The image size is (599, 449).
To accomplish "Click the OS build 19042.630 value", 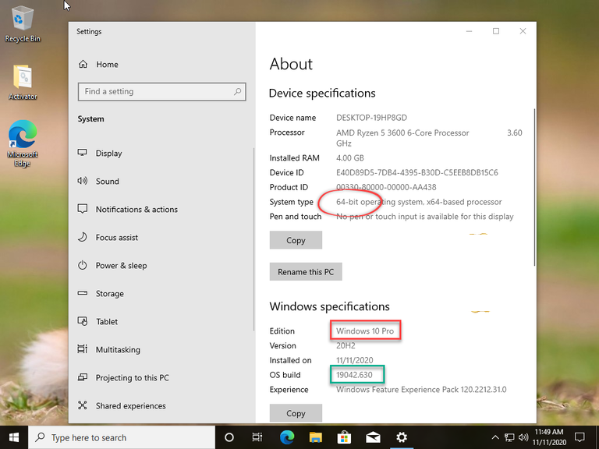I will pos(354,374).
